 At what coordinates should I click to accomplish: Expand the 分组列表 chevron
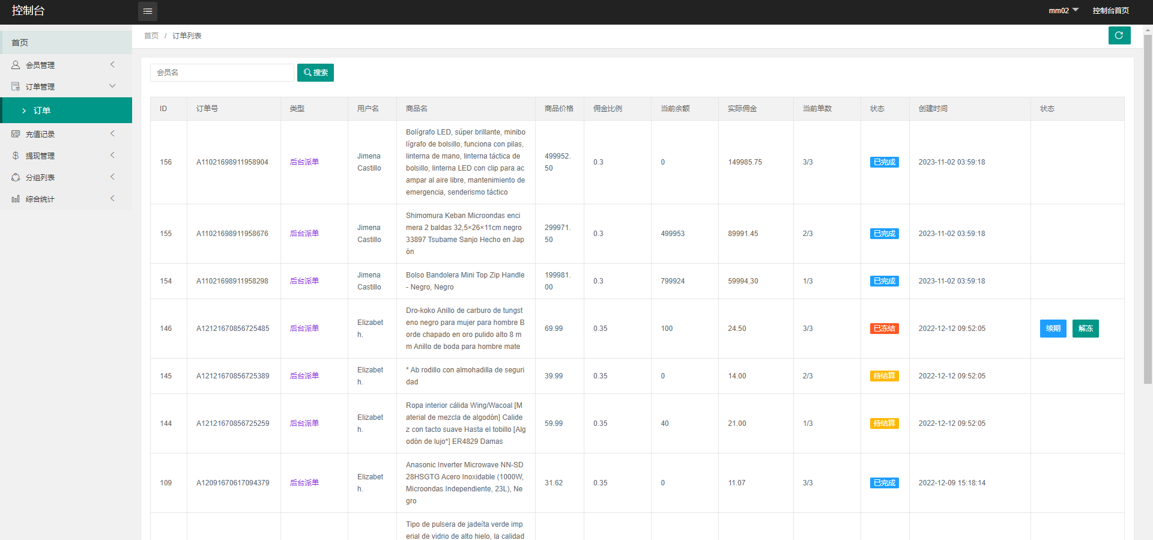pyautogui.click(x=112, y=177)
